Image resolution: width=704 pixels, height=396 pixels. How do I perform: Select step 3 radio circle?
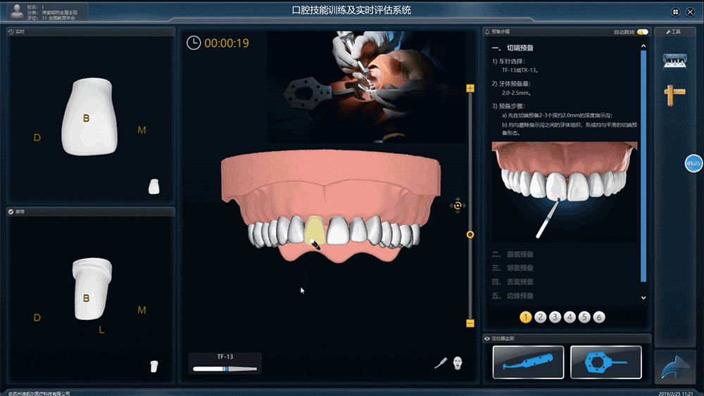[555, 317]
